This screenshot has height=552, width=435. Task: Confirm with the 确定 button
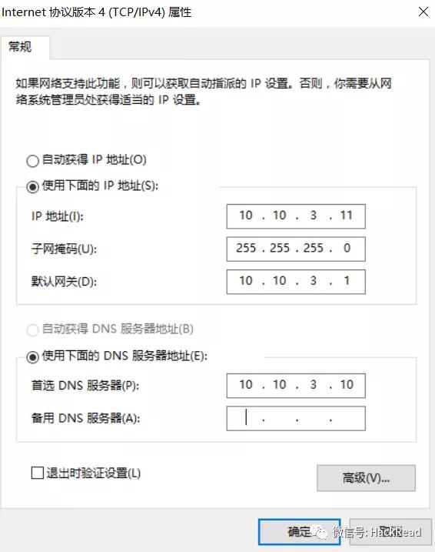pyautogui.click(x=299, y=531)
